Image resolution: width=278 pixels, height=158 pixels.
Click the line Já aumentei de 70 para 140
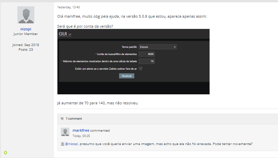(x=98, y=103)
